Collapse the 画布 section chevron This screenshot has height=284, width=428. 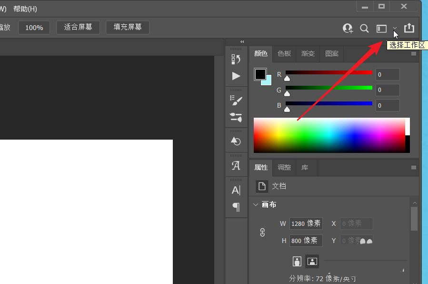click(256, 204)
